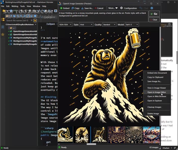Open the Model dropdown showing Dall-E-3

[x=132, y=25]
